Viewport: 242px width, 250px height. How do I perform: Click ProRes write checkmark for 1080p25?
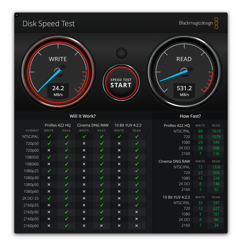49,171
